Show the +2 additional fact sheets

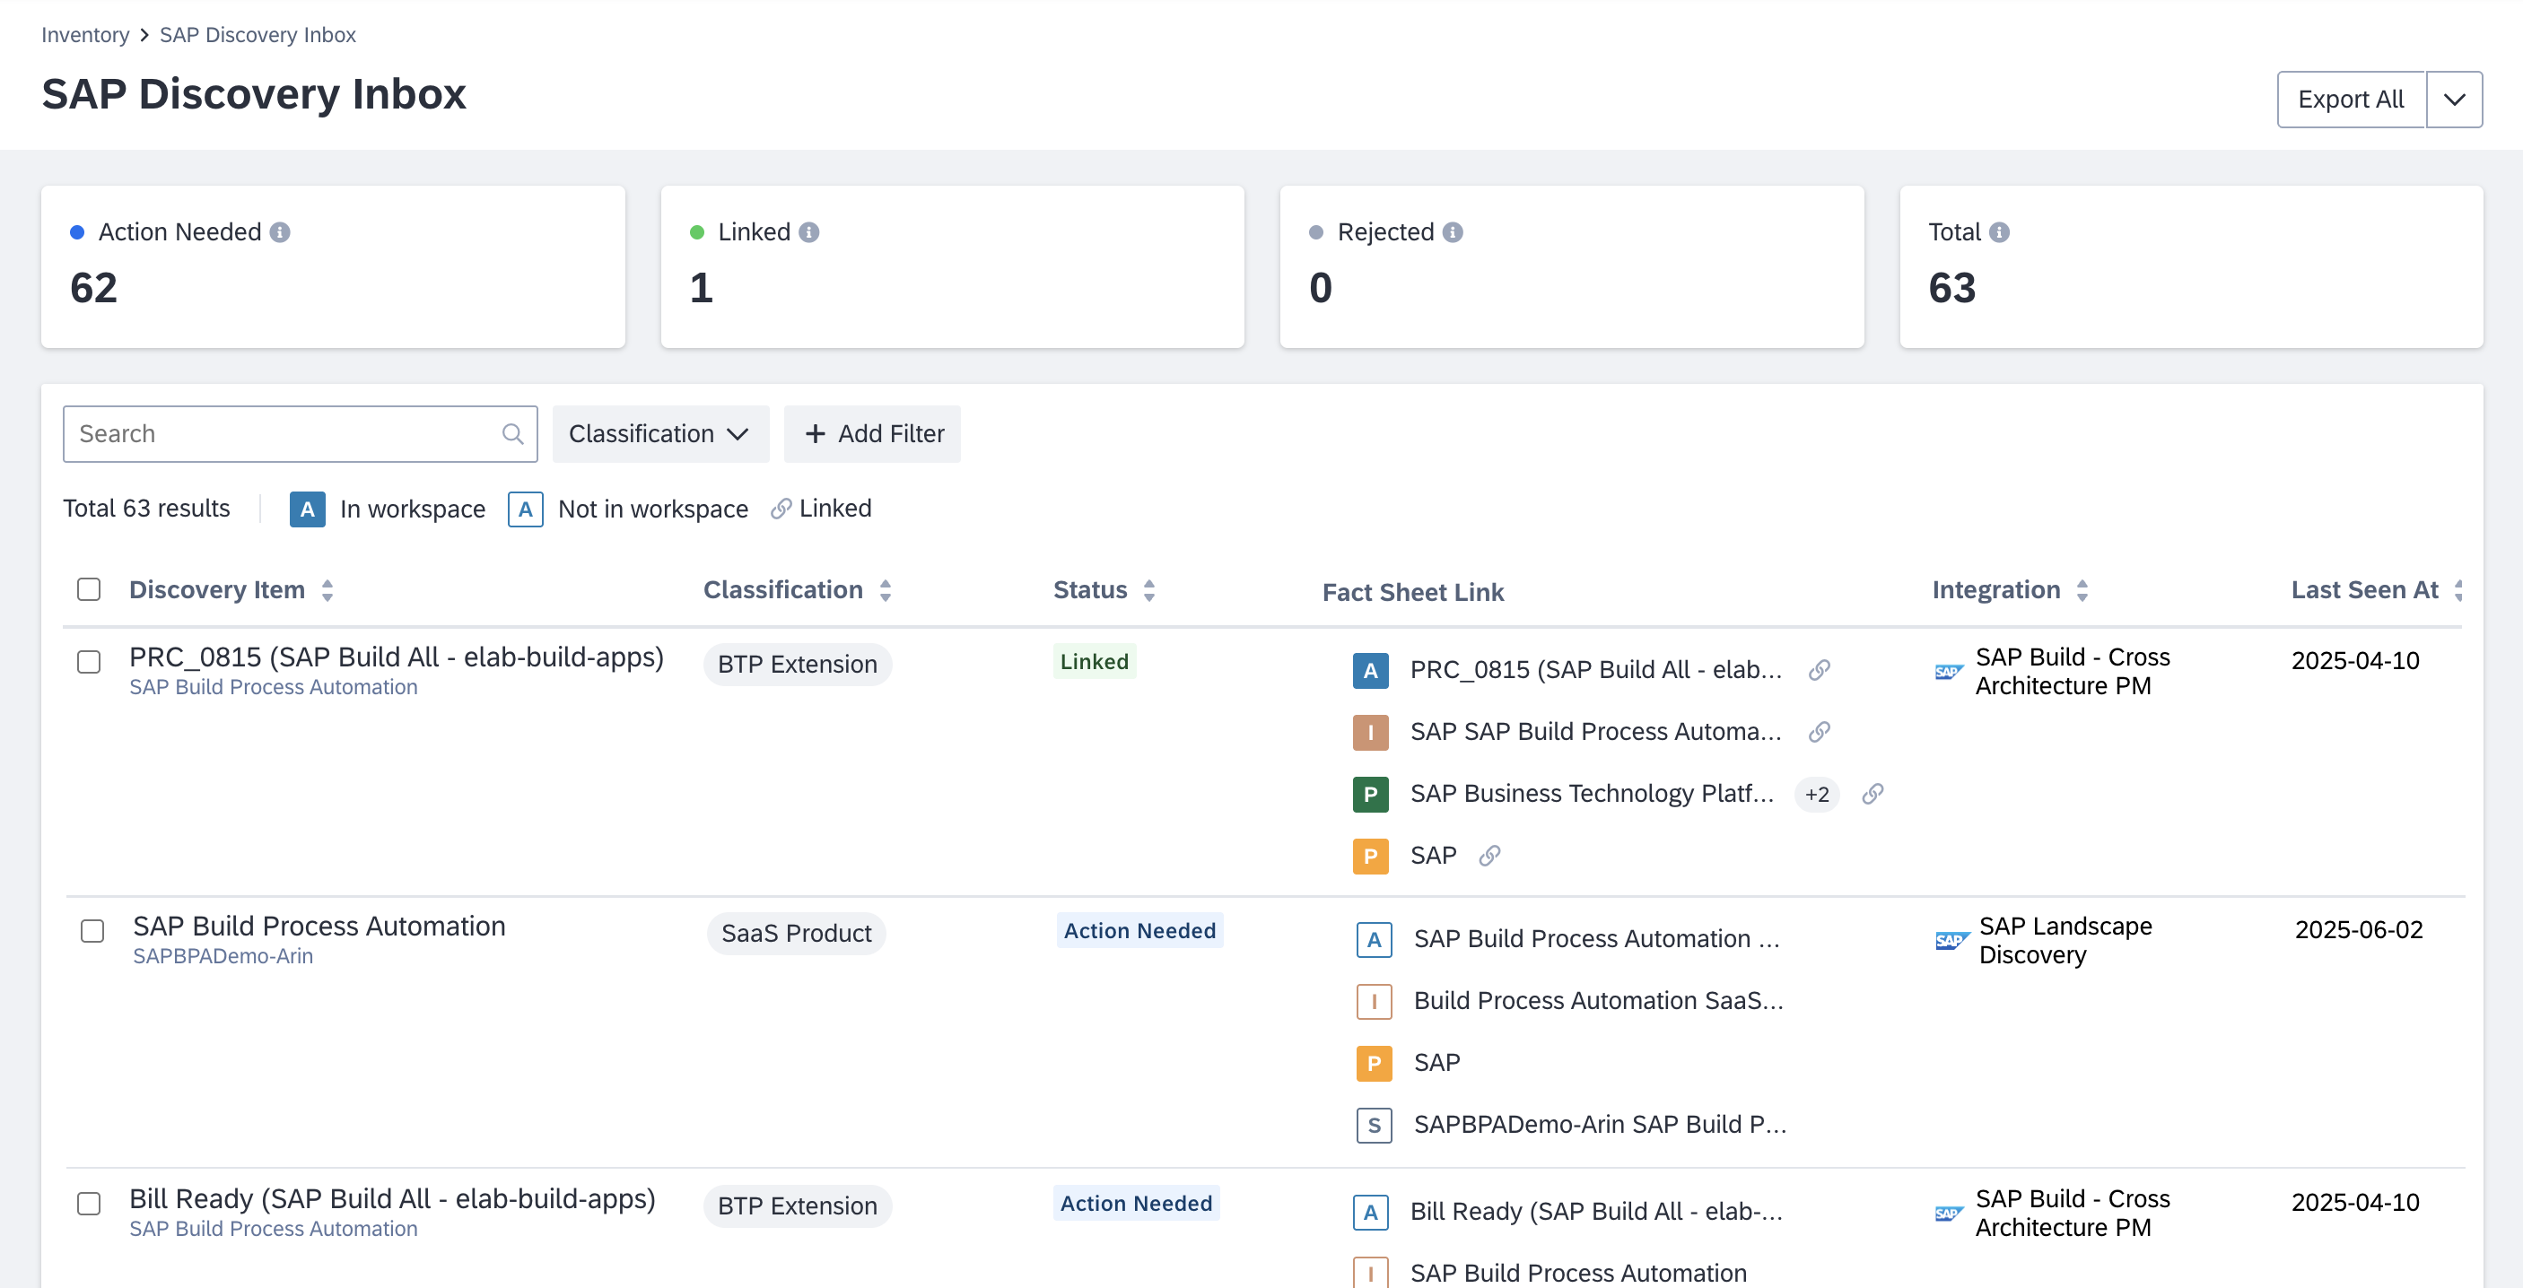point(1817,795)
